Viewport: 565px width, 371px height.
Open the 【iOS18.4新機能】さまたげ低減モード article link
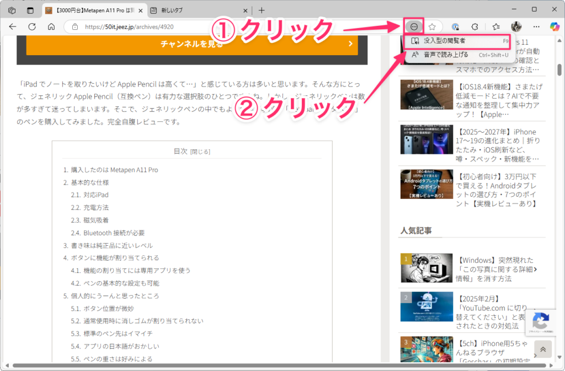(499, 100)
